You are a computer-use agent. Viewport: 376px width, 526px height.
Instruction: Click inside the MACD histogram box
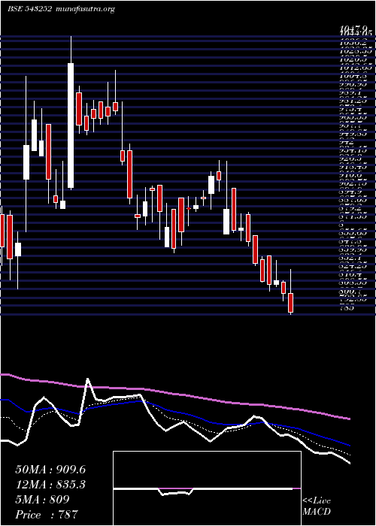pos(207,488)
